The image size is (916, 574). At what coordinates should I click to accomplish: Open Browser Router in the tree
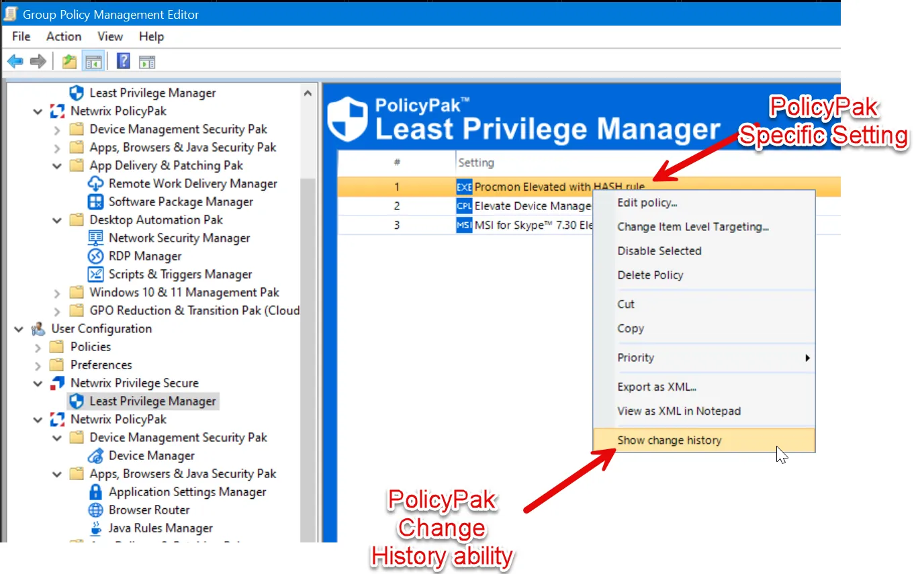tap(148, 510)
